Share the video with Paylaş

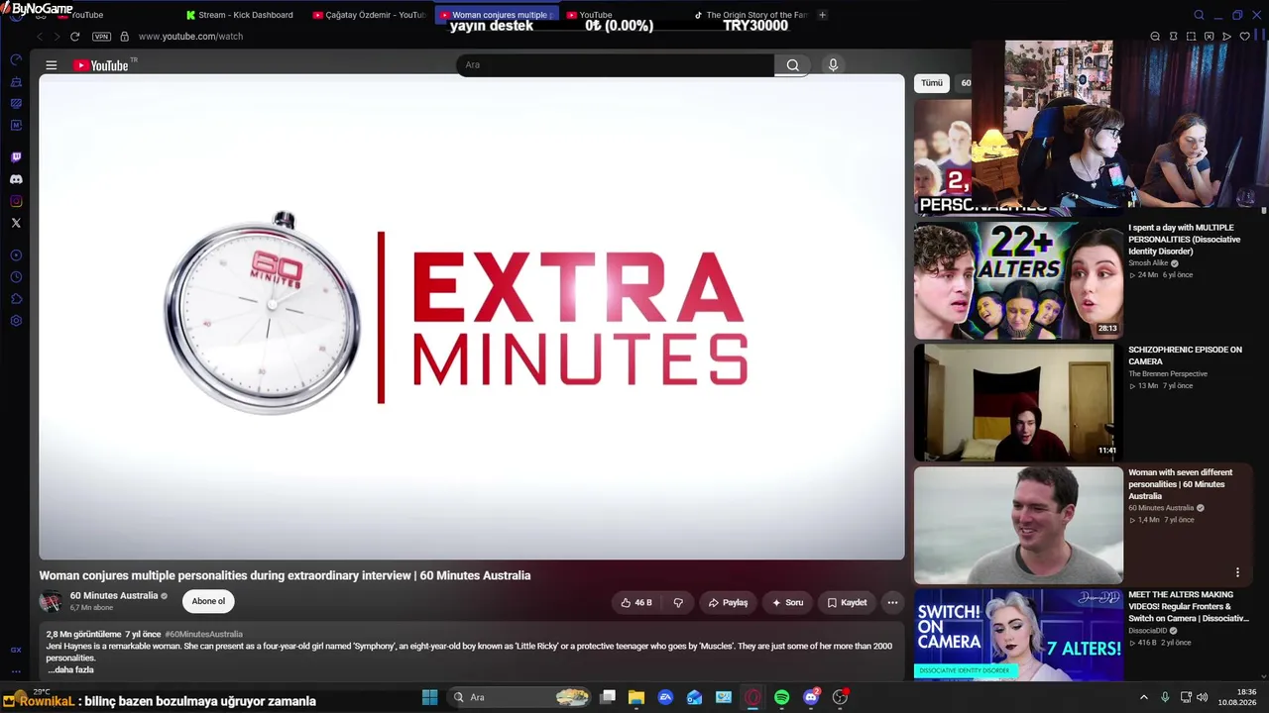pyautogui.click(x=728, y=602)
